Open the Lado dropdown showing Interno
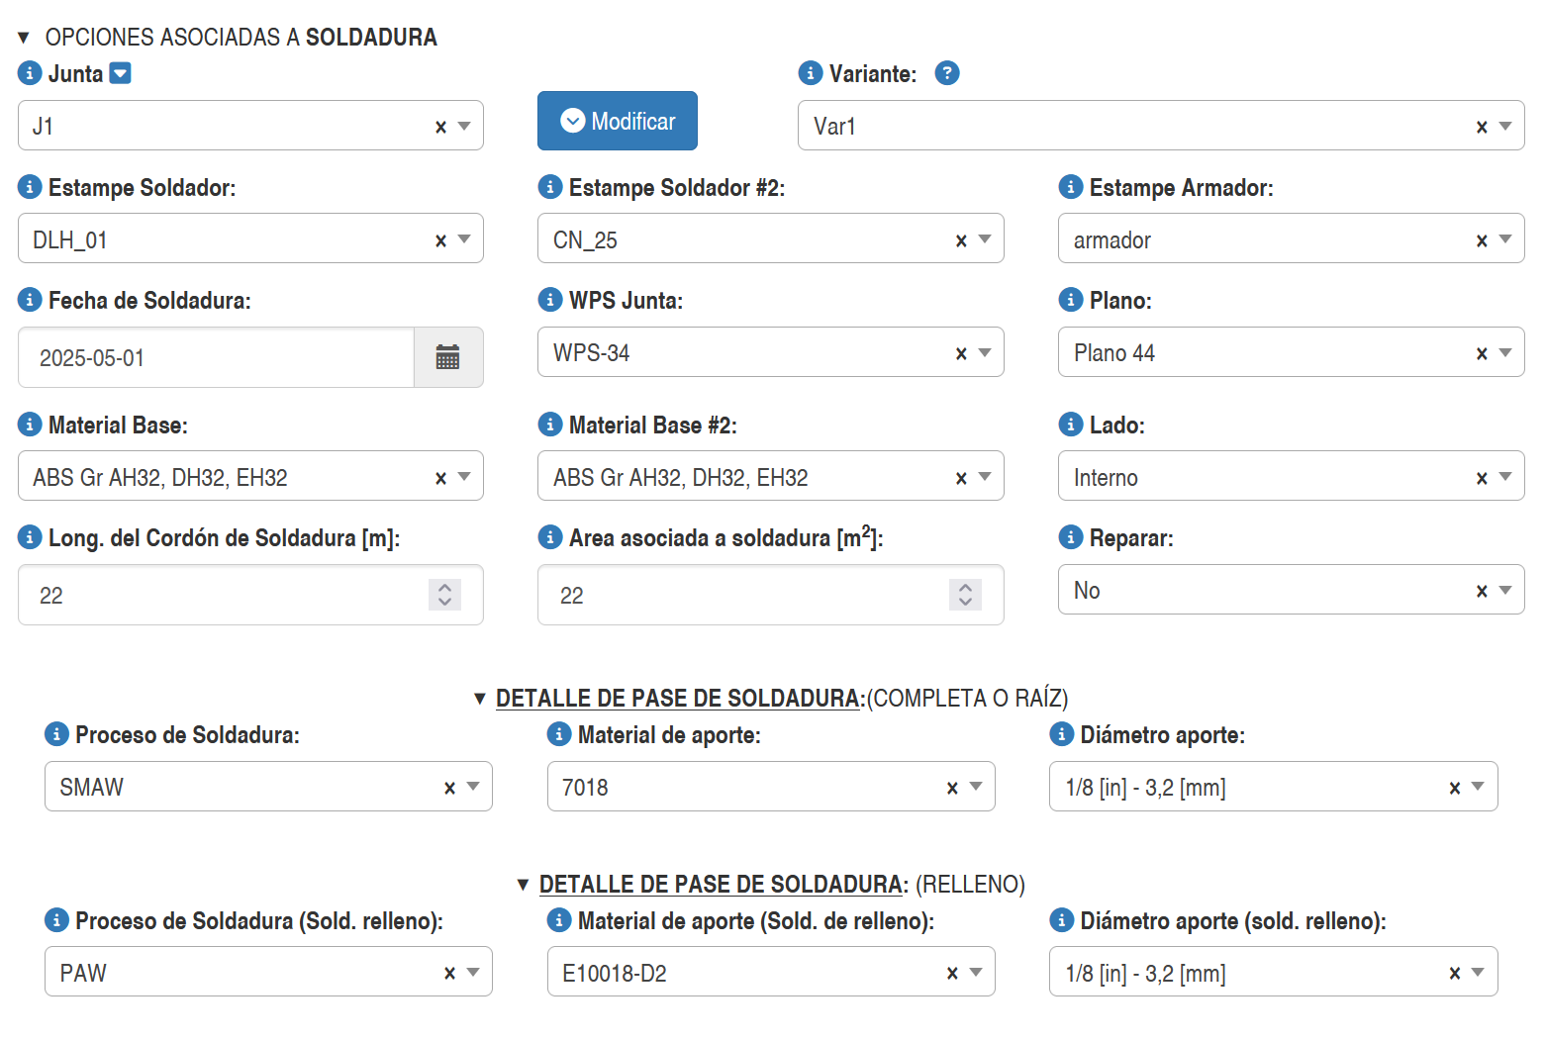 (x=1504, y=477)
